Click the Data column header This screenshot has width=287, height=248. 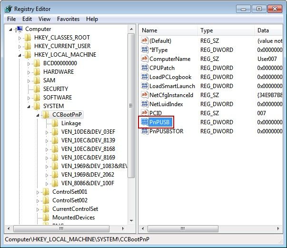pyautogui.click(x=268, y=30)
